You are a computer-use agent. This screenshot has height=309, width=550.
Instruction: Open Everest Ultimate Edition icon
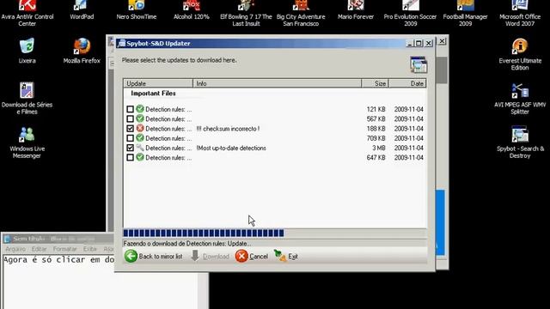click(520, 54)
